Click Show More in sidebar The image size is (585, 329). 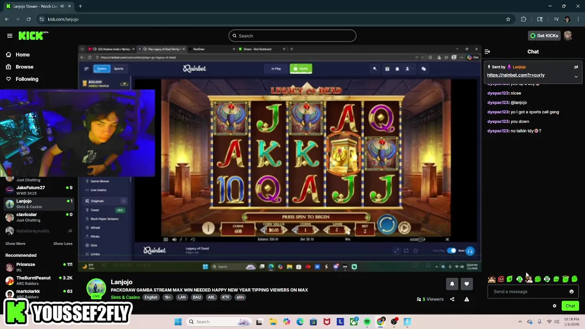coord(15,244)
